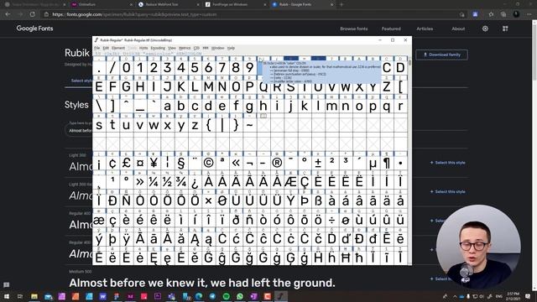Open the File menu in FontForge
Image resolution: width=537 pixels, height=302 pixels.
point(97,49)
